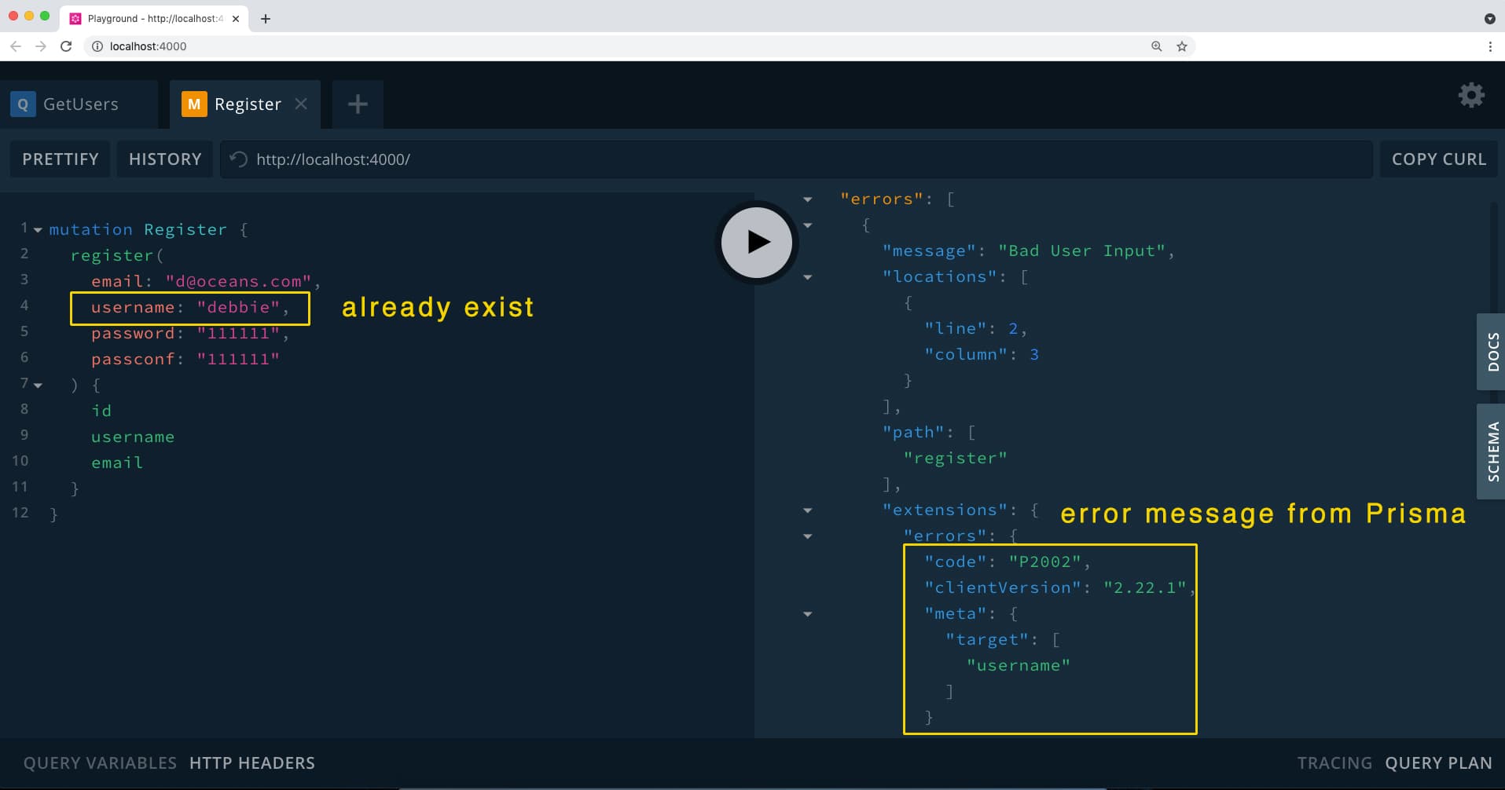Switch to the HTTP HEADERS tab

(x=252, y=762)
